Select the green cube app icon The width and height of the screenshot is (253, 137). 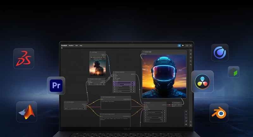point(234,72)
